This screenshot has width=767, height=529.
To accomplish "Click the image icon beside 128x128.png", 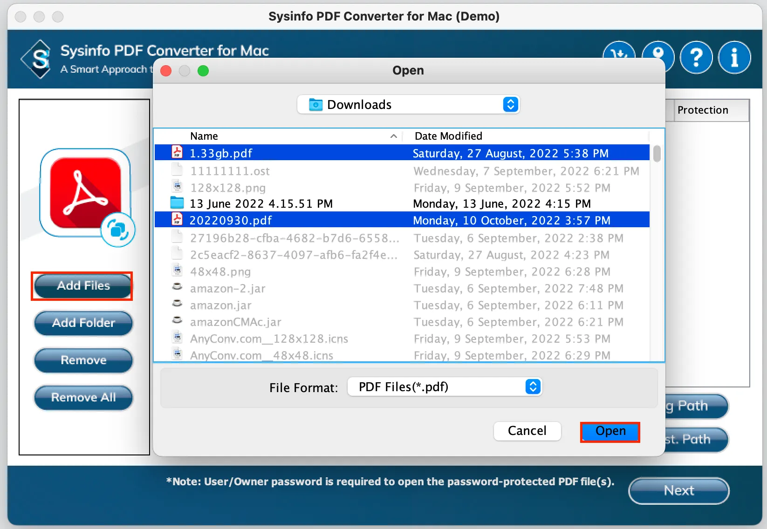I will pos(177,186).
